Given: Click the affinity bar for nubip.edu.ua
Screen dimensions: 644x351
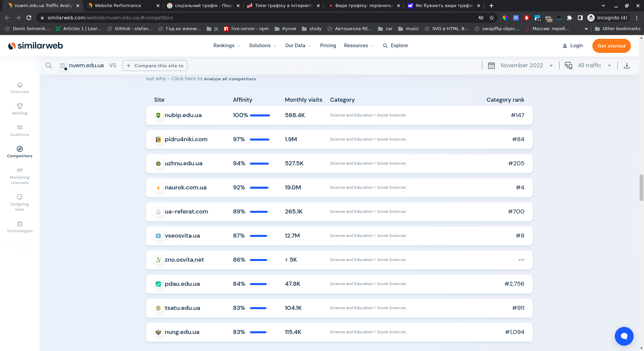Looking at the screenshot, I should point(260,115).
